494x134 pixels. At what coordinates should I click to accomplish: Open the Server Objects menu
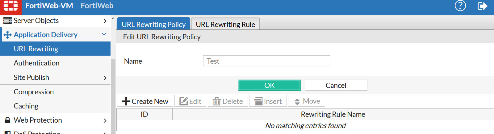click(x=55, y=21)
